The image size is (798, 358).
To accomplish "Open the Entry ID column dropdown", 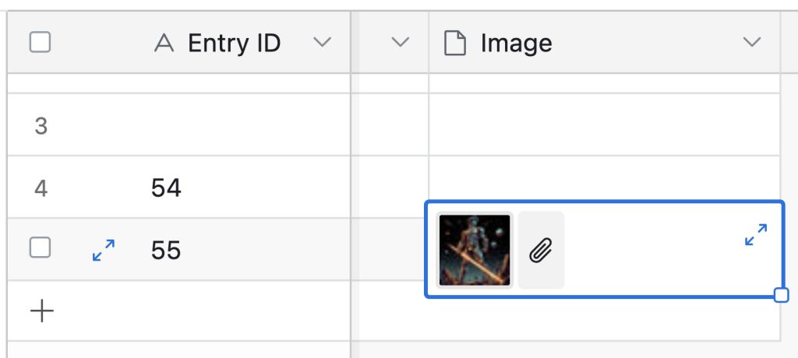I will 322,43.
